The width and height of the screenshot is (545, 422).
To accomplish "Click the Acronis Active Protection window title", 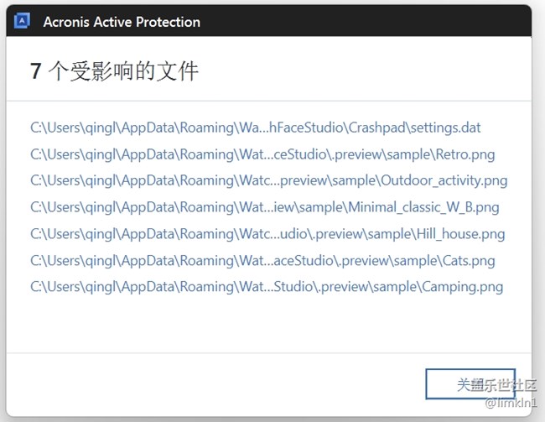I will click(122, 22).
